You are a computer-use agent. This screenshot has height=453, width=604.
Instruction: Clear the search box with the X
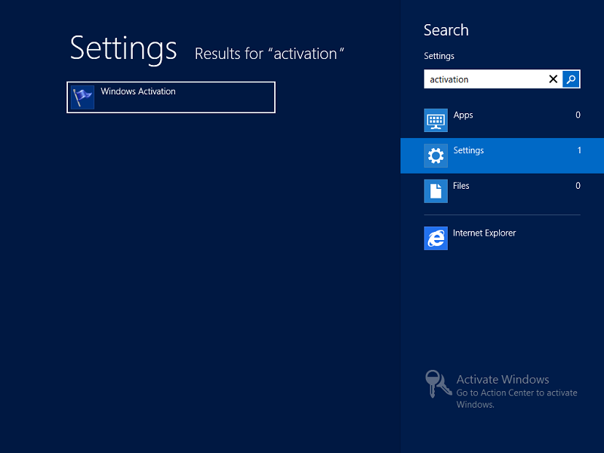[553, 79]
